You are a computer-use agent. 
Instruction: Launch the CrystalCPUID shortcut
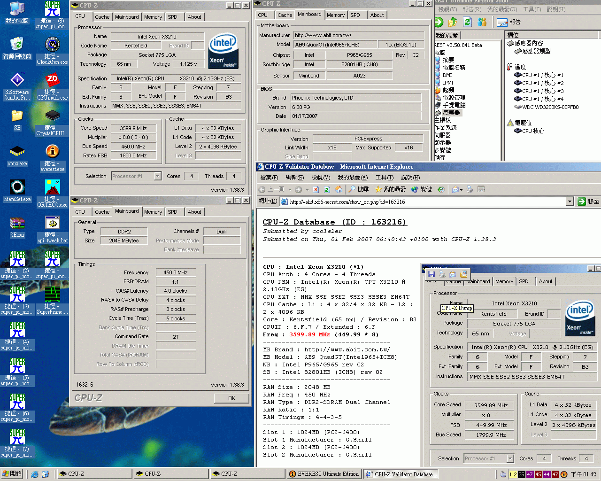point(52,122)
